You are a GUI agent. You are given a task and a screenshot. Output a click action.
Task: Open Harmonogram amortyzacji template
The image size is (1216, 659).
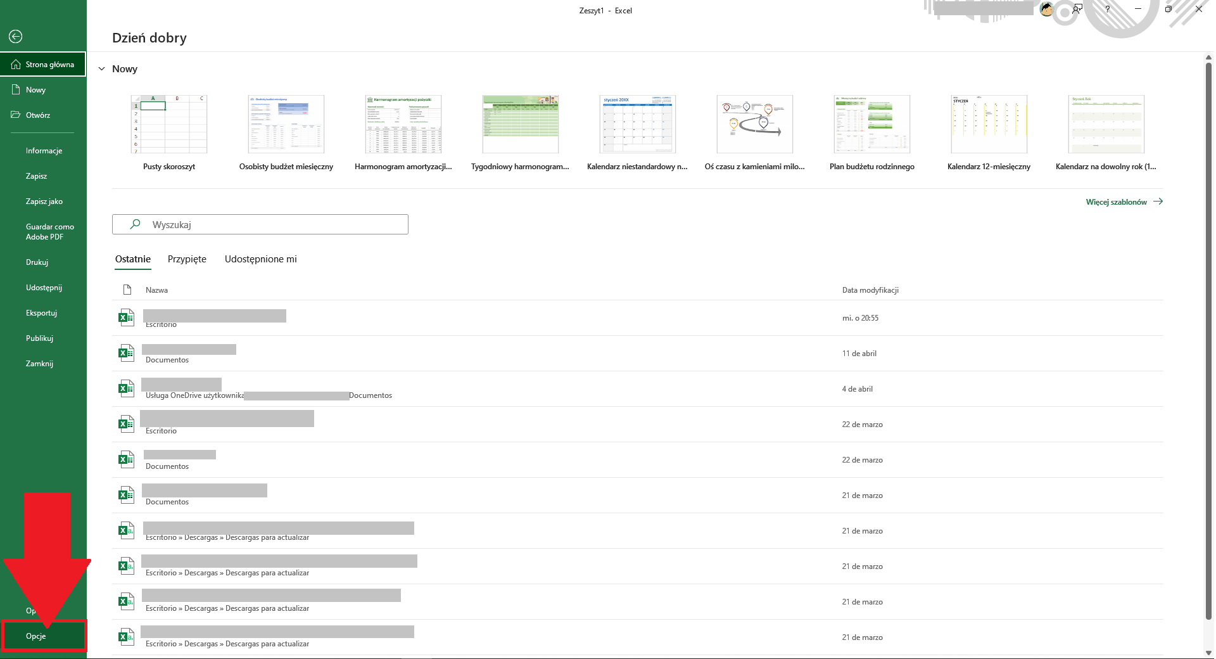(x=403, y=133)
